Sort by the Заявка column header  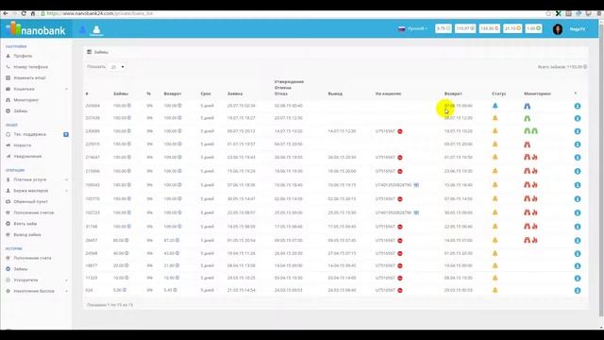coord(235,93)
